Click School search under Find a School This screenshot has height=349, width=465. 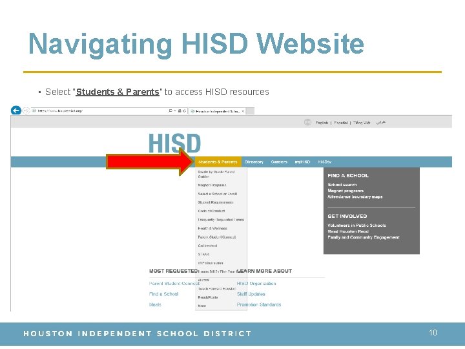[x=342, y=185]
